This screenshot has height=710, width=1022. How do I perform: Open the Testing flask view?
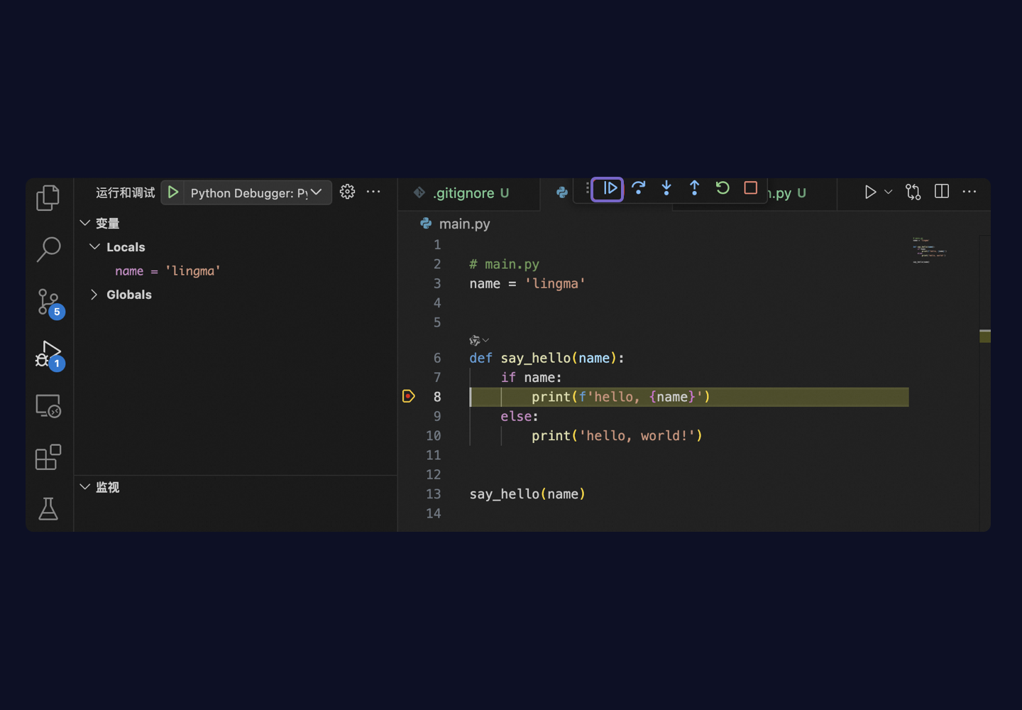[48, 508]
